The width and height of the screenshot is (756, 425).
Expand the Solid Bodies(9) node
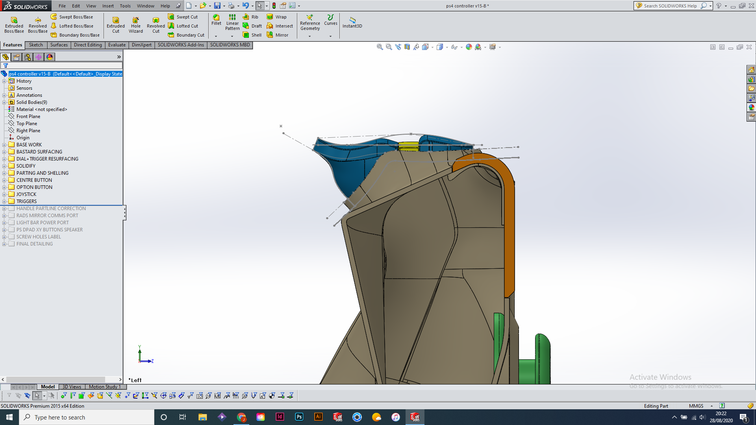click(x=4, y=102)
